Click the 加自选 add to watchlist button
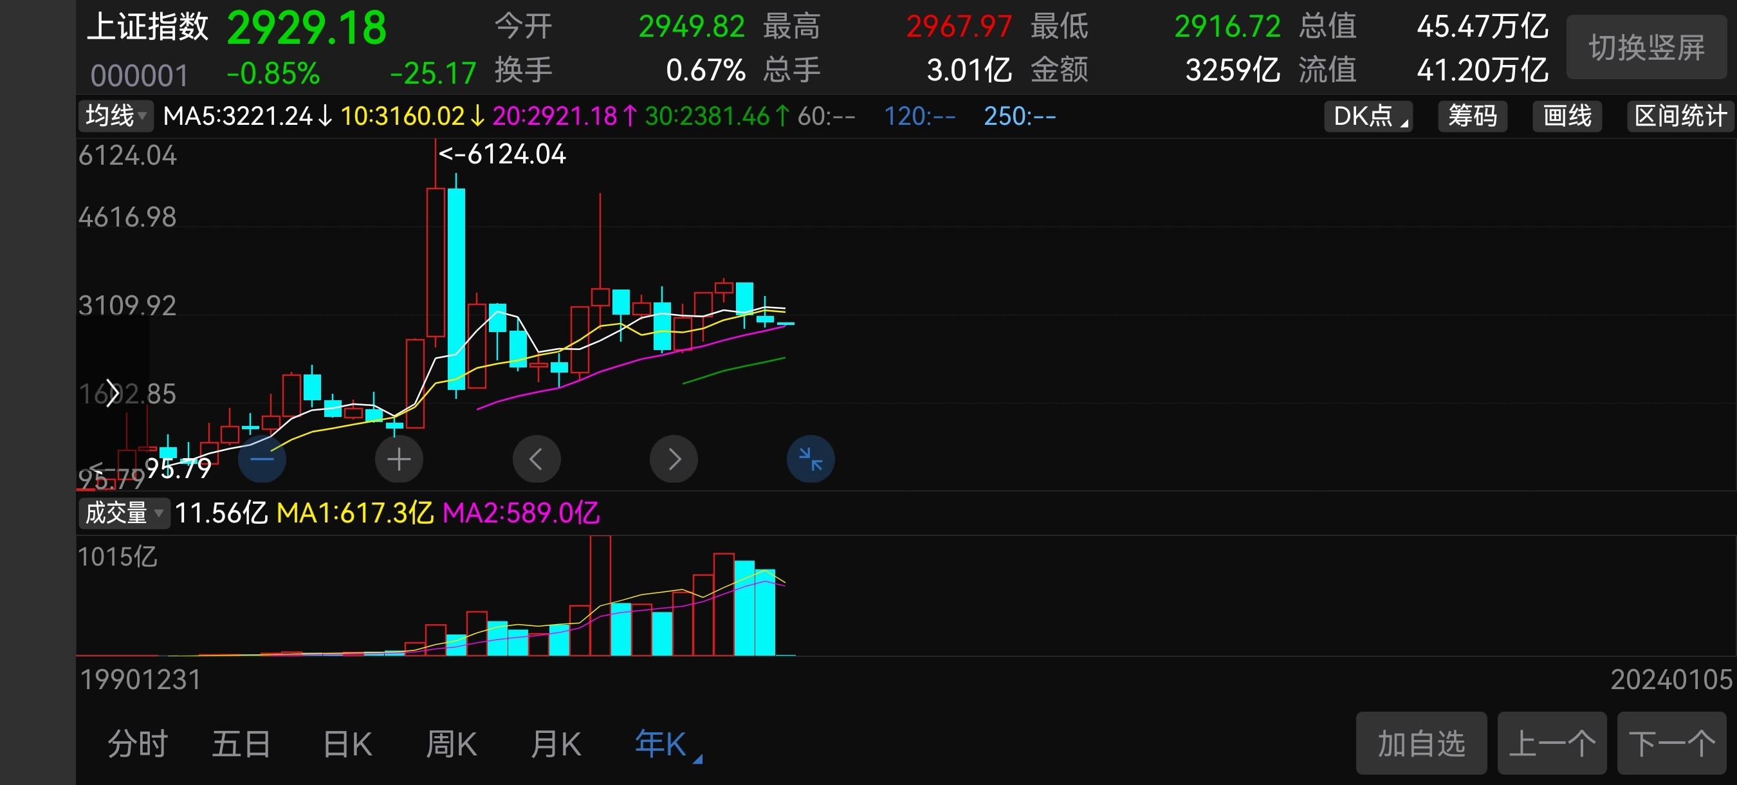The width and height of the screenshot is (1737, 785). (1420, 743)
